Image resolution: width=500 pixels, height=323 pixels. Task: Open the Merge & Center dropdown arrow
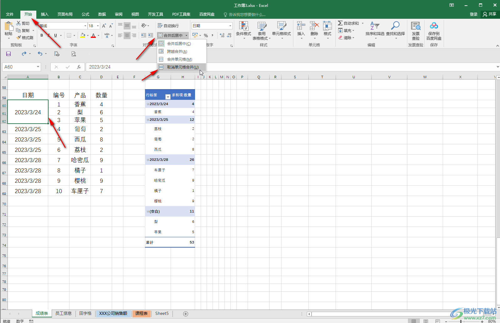(x=186, y=35)
